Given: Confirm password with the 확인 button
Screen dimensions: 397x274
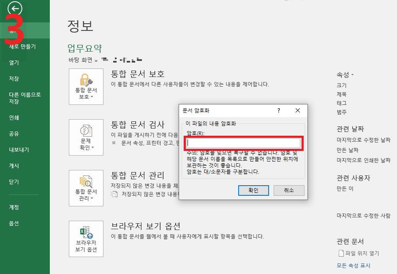Looking at the screenshot, I should coord(253,190).
